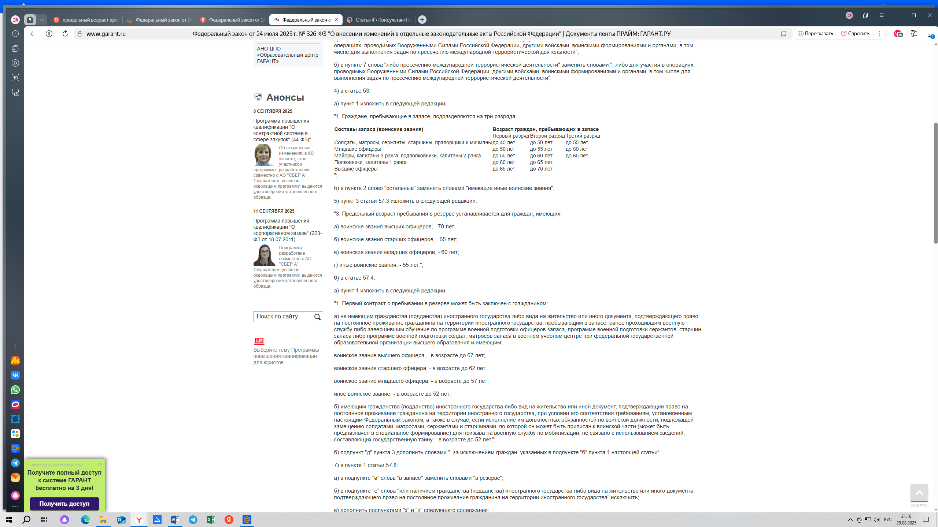Click the screenshot tool icon in sidebar
Viewport: 938px width, 527px height.
click(x=15, y=93)
